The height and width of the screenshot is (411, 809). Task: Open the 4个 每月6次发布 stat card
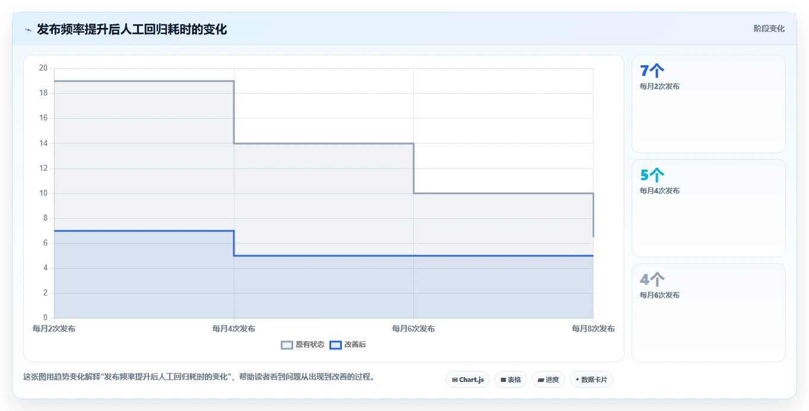coord(709,313)
